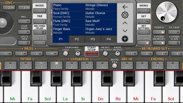183x103 pixels.
Task: Select INTRO button 2
Action: point(26,66)
